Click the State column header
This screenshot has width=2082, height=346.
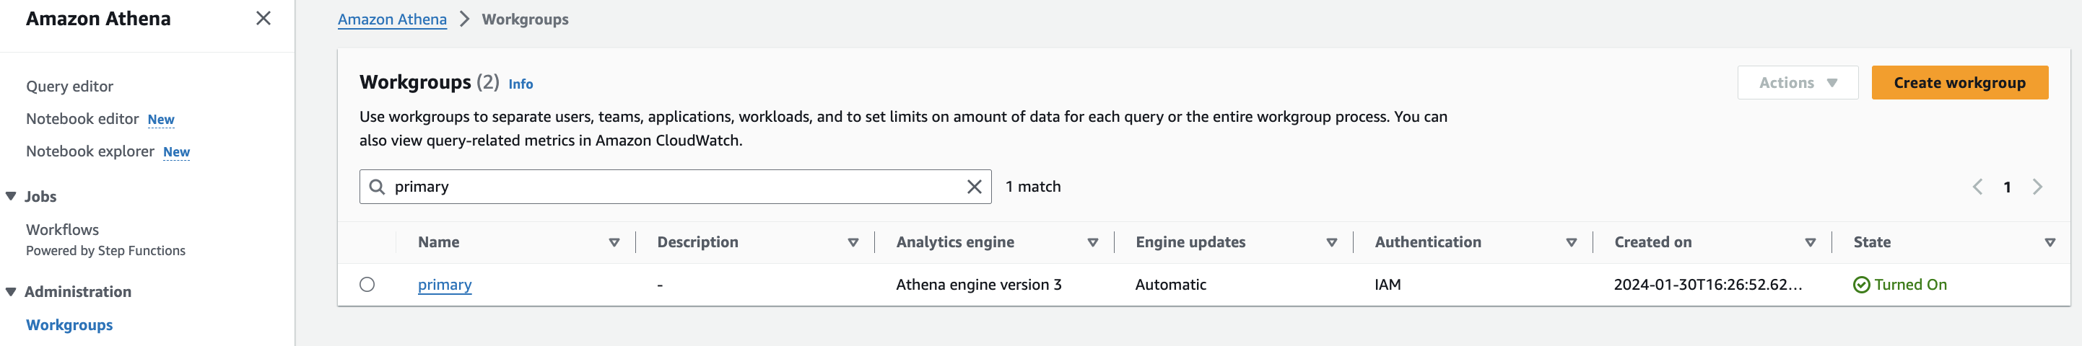point(1871,242)
